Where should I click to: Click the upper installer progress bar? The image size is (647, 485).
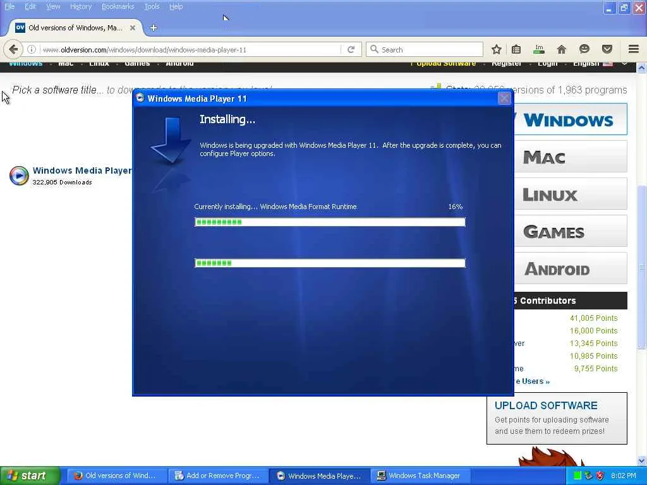(x=330, y=222)
